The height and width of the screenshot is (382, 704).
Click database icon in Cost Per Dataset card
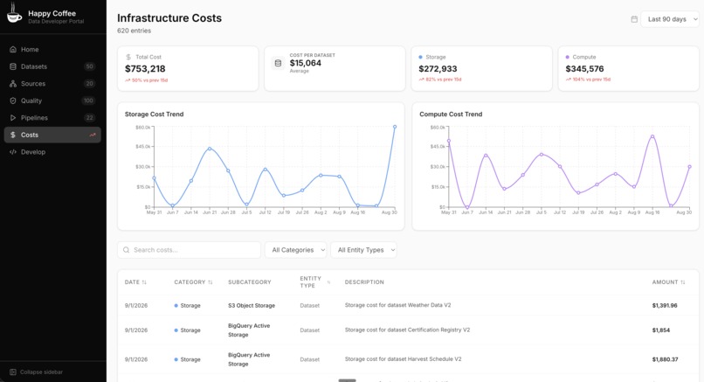click(x=278, y=63)
